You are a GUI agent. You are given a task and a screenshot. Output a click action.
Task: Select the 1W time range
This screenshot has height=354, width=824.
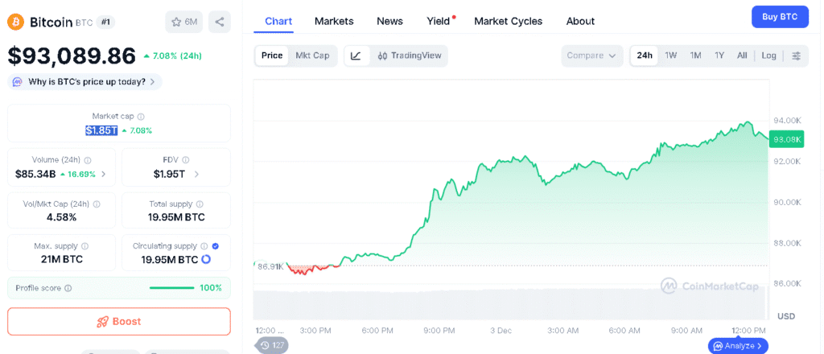click(x=671, y=56)
